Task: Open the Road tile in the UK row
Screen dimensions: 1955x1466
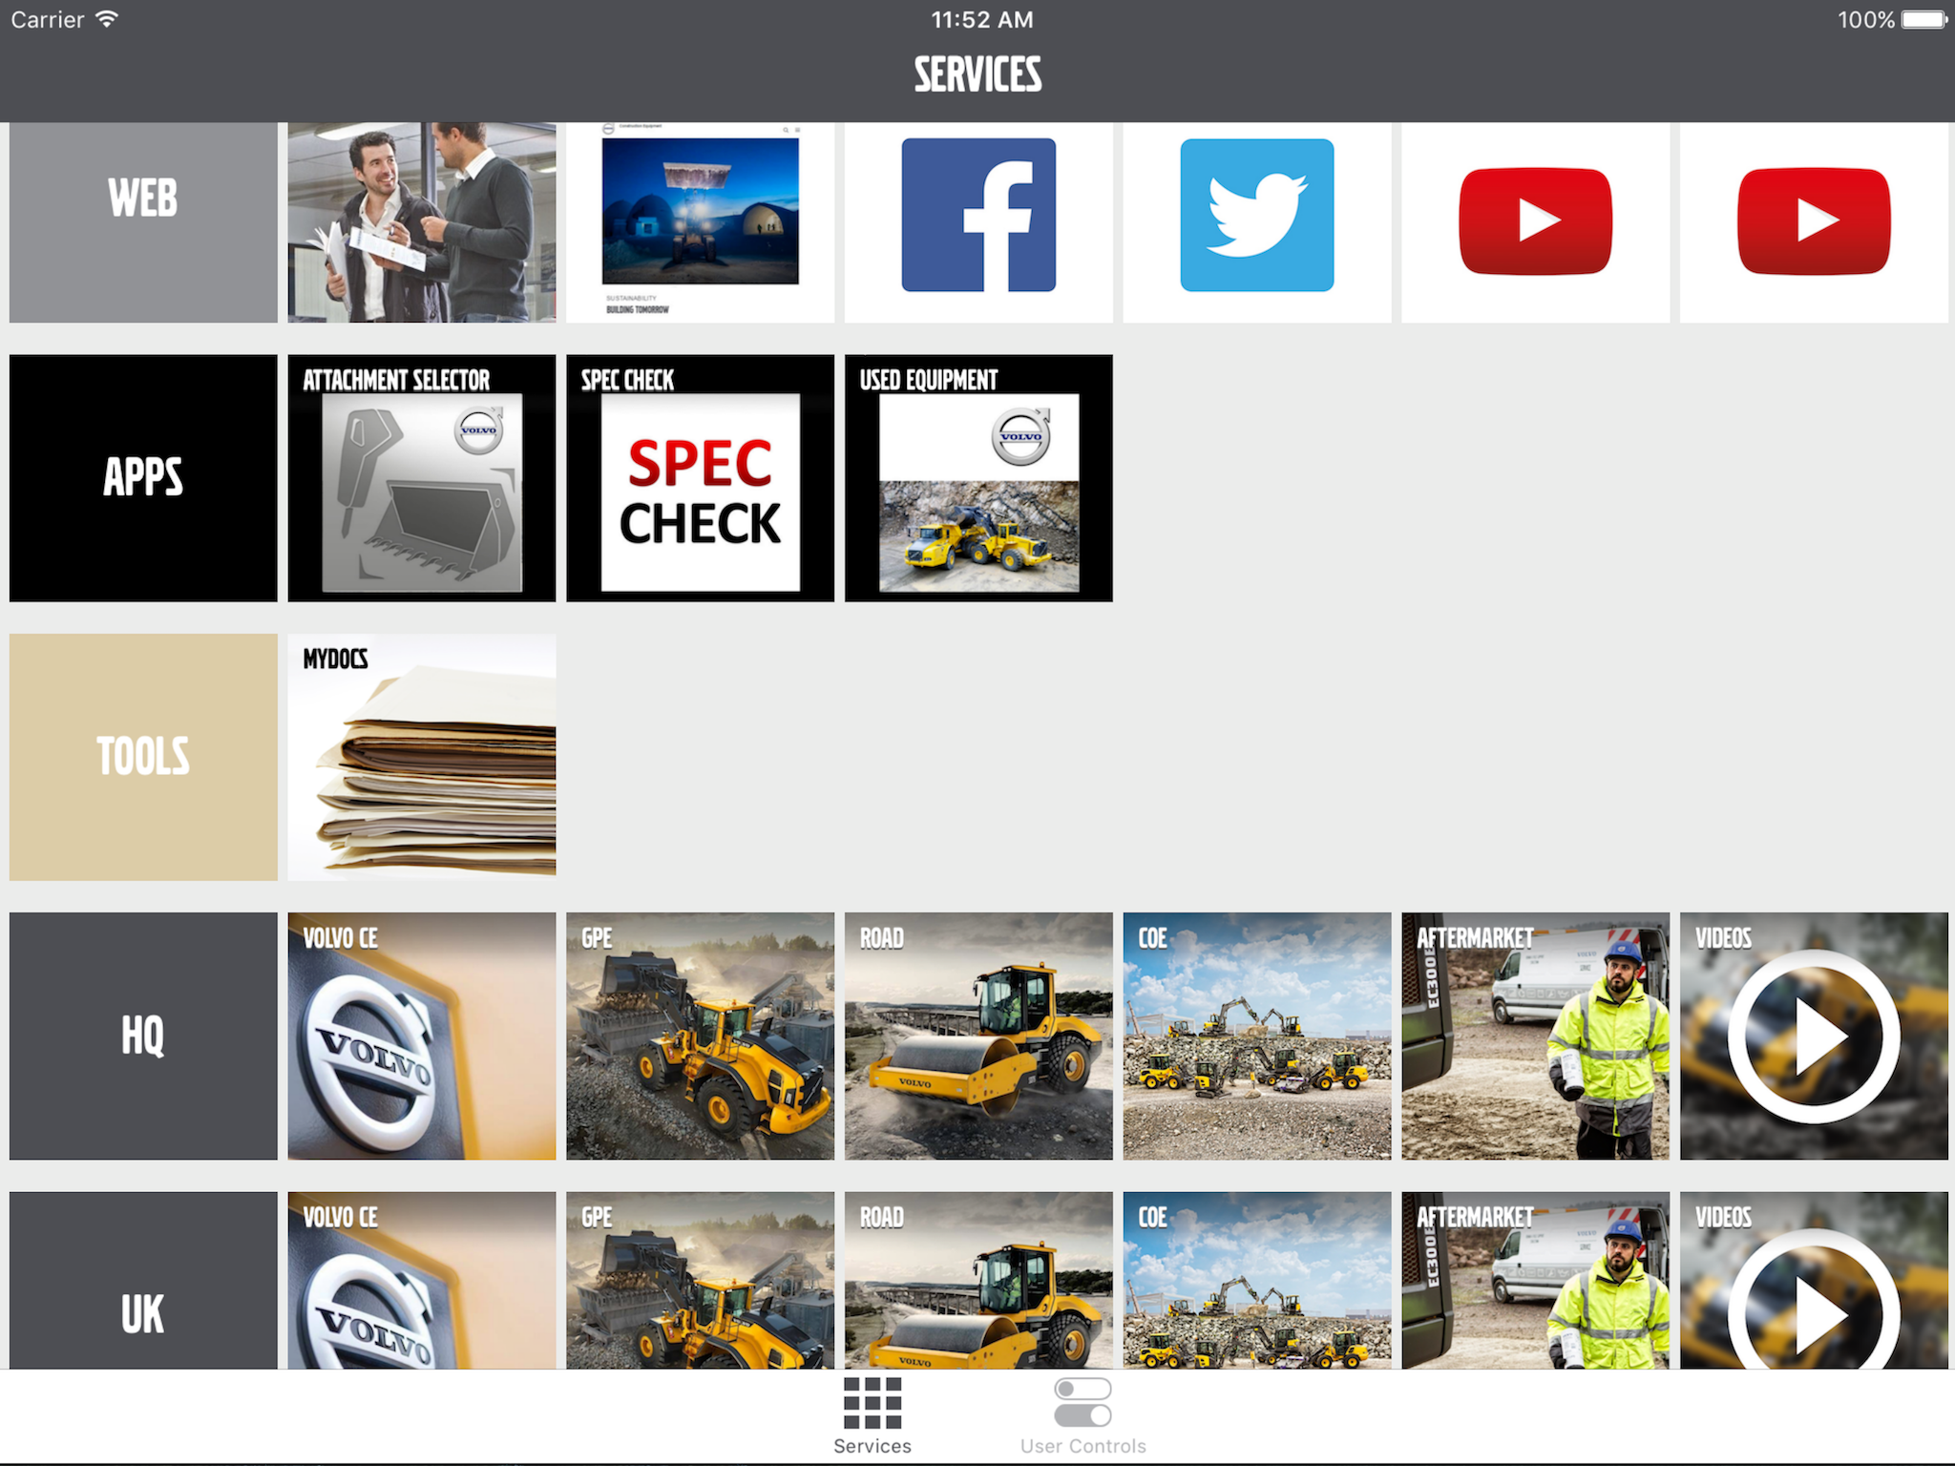Action: tap(978, 1281)
